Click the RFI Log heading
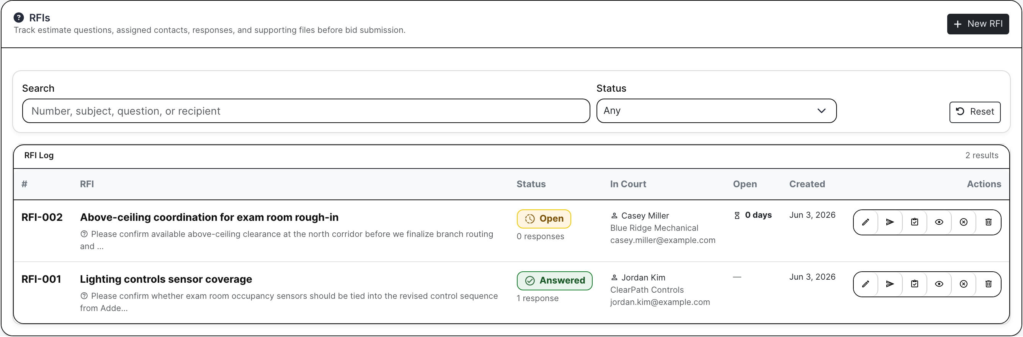The height and width of the screenshot is (337, 1023). click(39, 156)
